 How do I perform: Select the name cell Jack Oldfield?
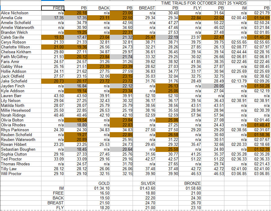pyautogui.click(x=21, y=76)
